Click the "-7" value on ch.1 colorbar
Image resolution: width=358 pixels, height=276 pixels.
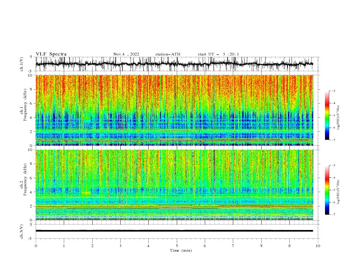[x=334, y=140]
